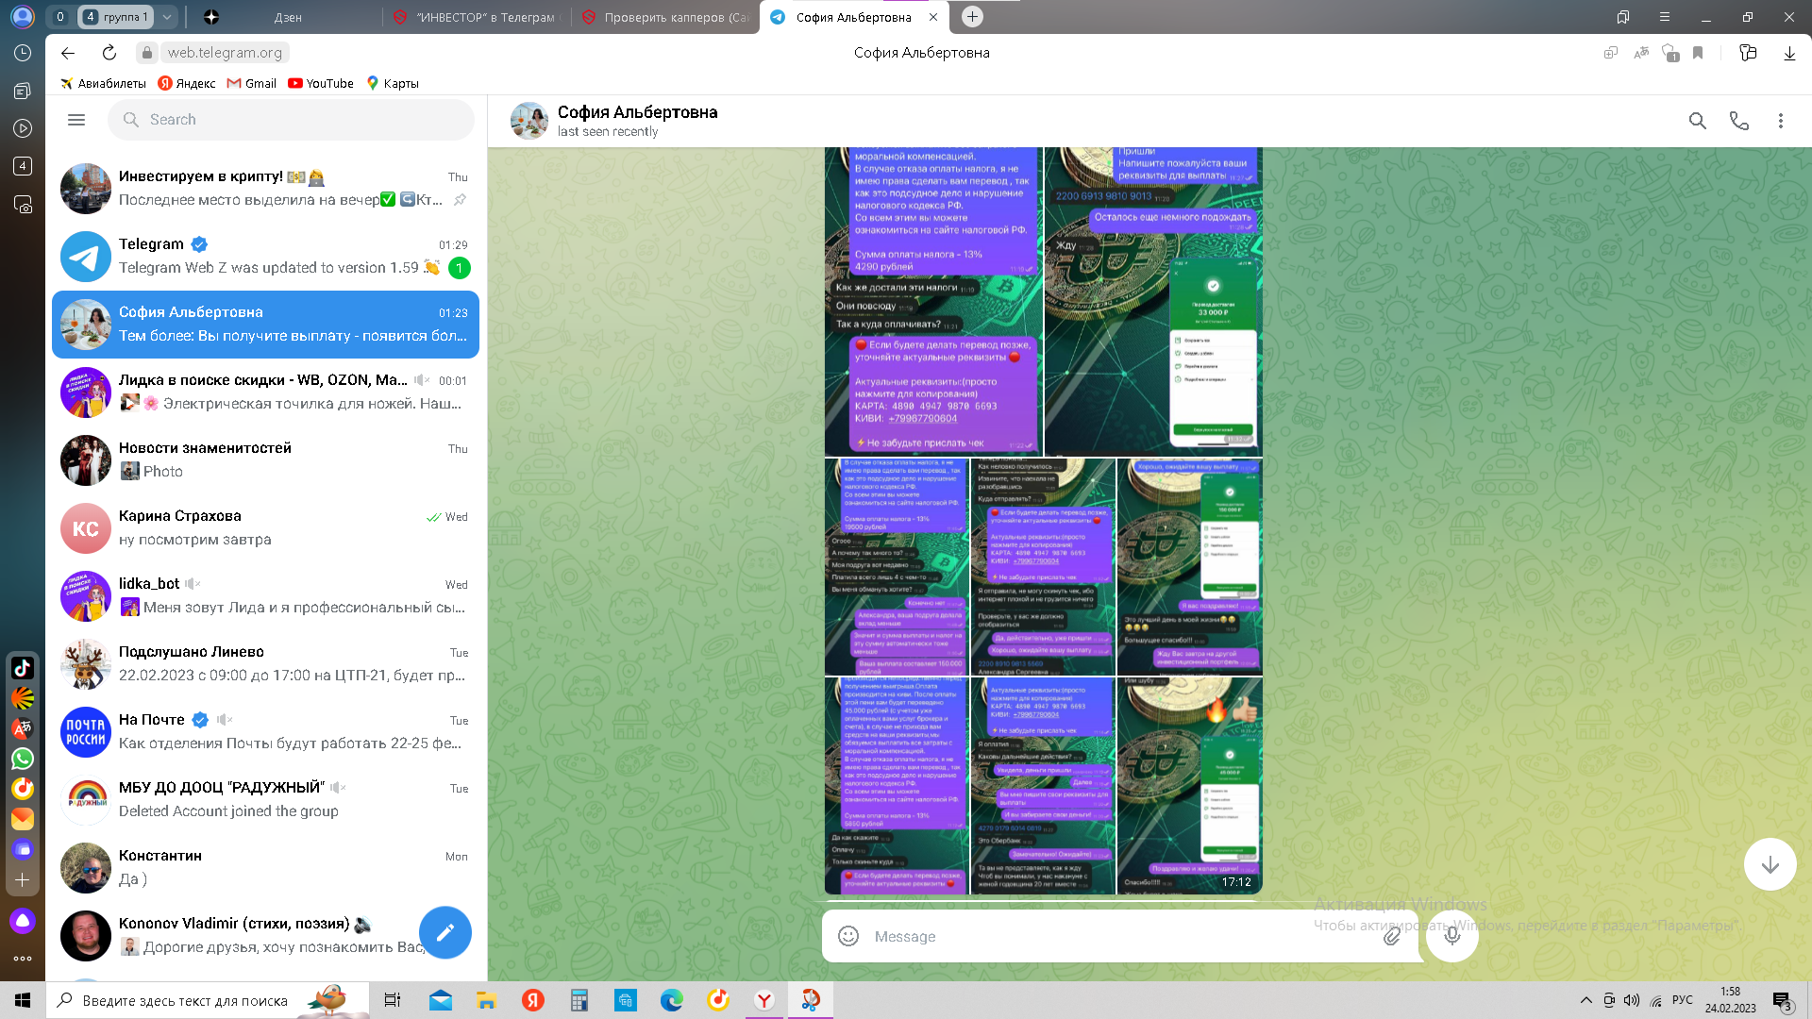
Task: Switch to the Проверить капперов tab
Action: [665, 17]
